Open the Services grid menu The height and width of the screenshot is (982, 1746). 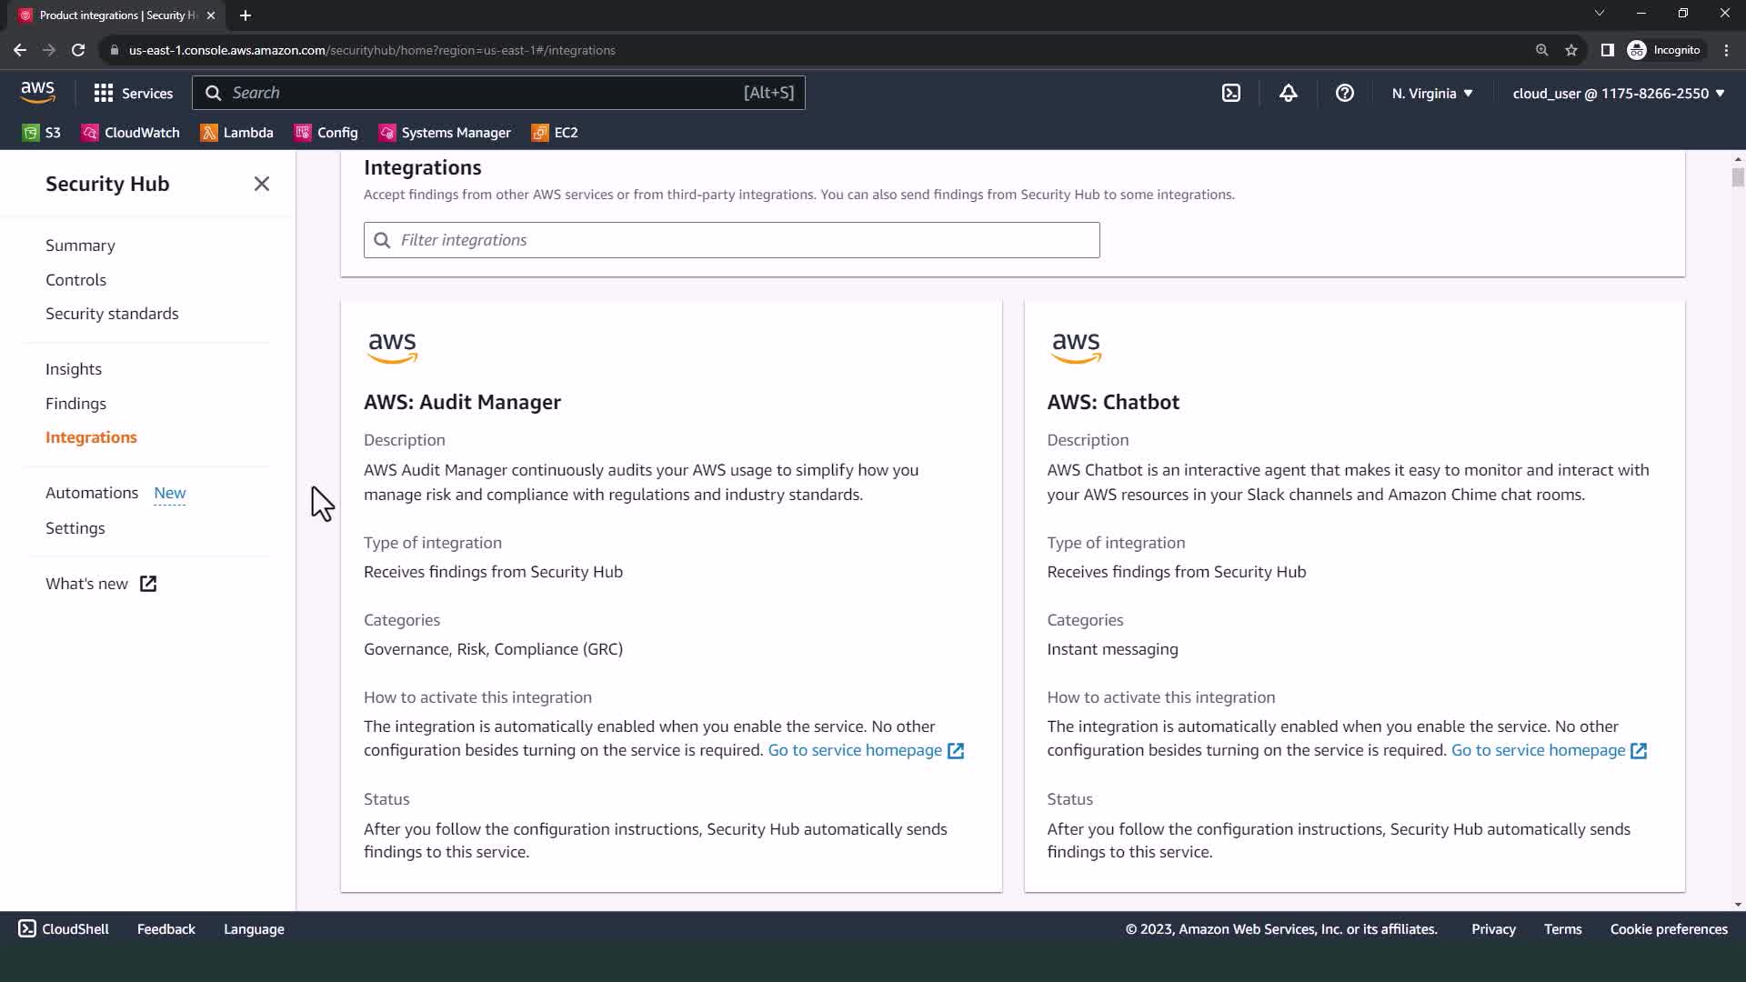pos(133,93)
